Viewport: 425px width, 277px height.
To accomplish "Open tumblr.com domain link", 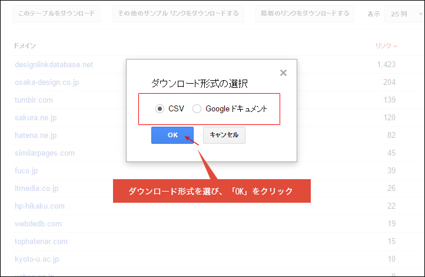I will [34, 100].
